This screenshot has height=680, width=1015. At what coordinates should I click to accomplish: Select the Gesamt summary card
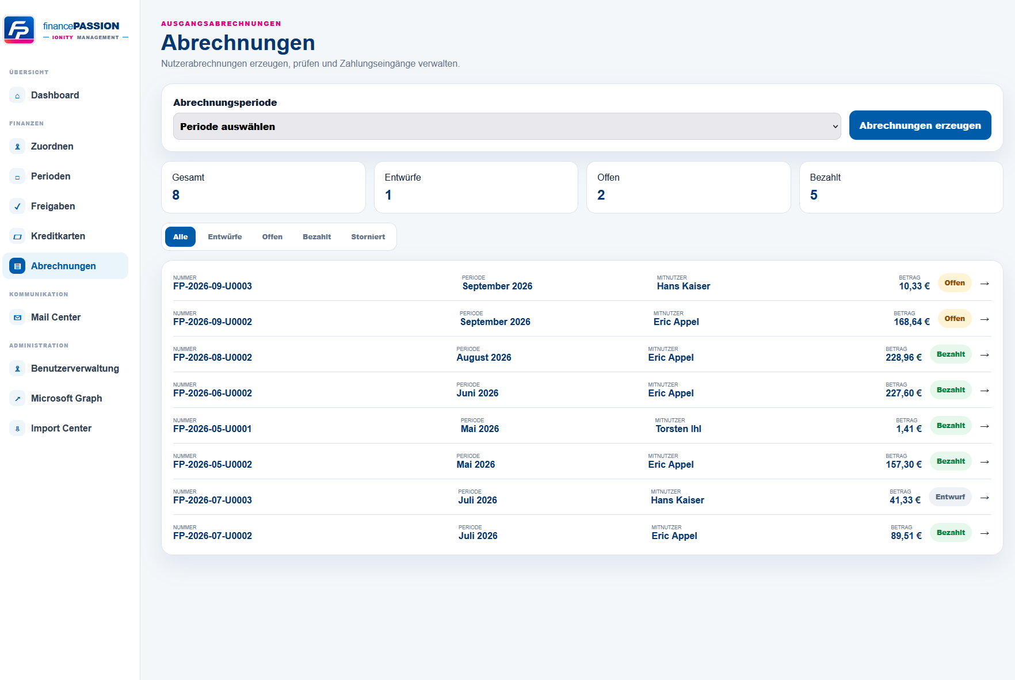click(x=264, y=188)
